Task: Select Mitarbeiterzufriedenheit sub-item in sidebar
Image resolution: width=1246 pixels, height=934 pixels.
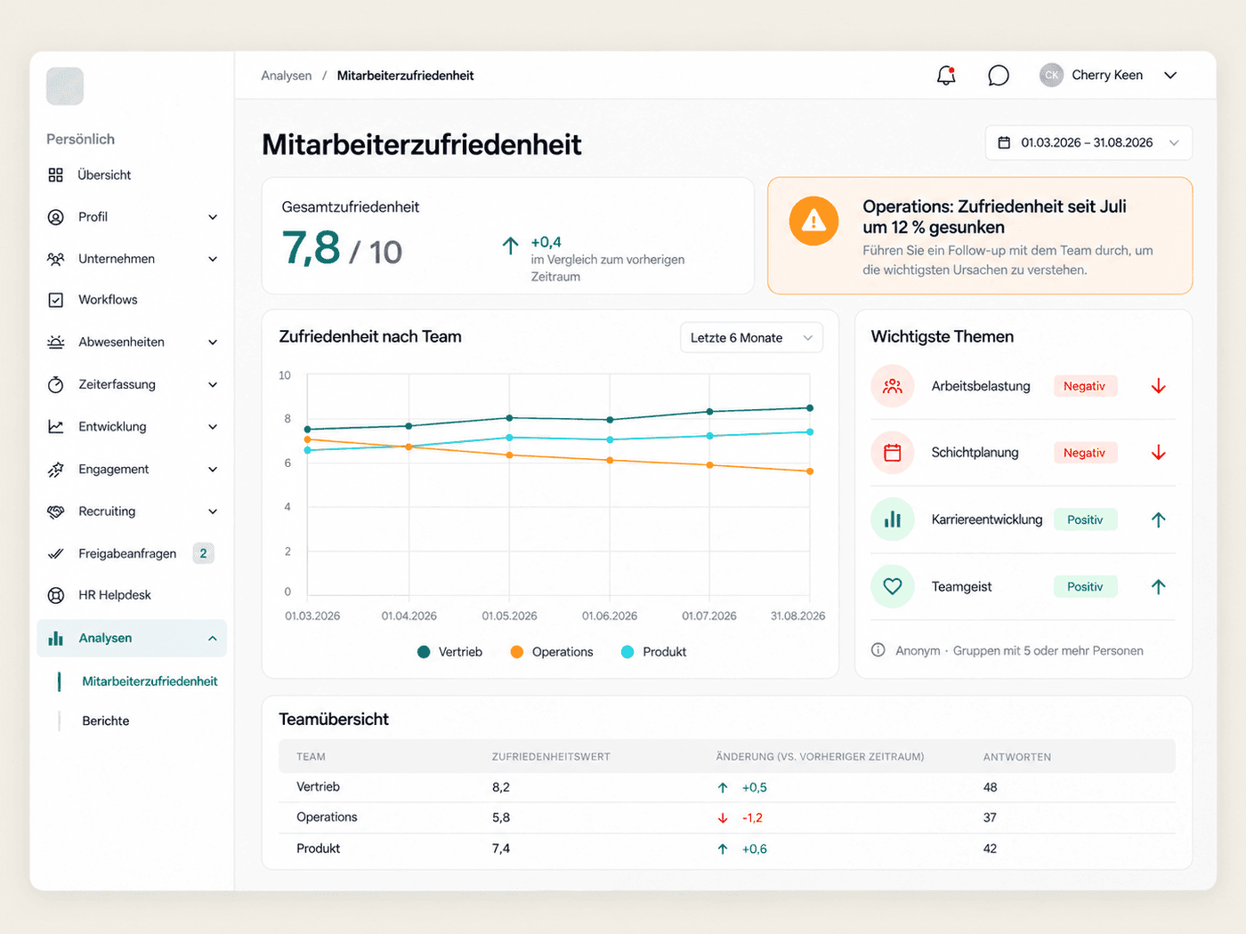Action: tap(150, 681)
